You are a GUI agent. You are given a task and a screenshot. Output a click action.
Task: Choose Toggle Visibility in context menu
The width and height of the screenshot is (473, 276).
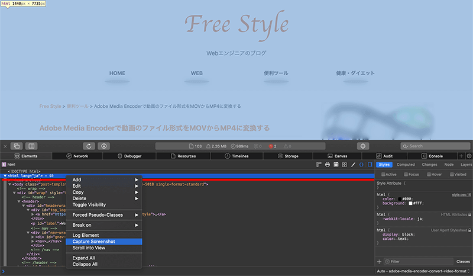104,205
